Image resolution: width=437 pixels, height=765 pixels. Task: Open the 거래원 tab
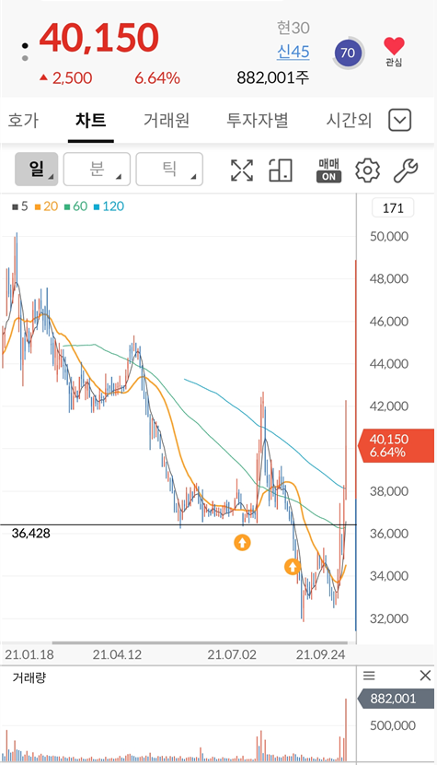click(x=167, y=120)
